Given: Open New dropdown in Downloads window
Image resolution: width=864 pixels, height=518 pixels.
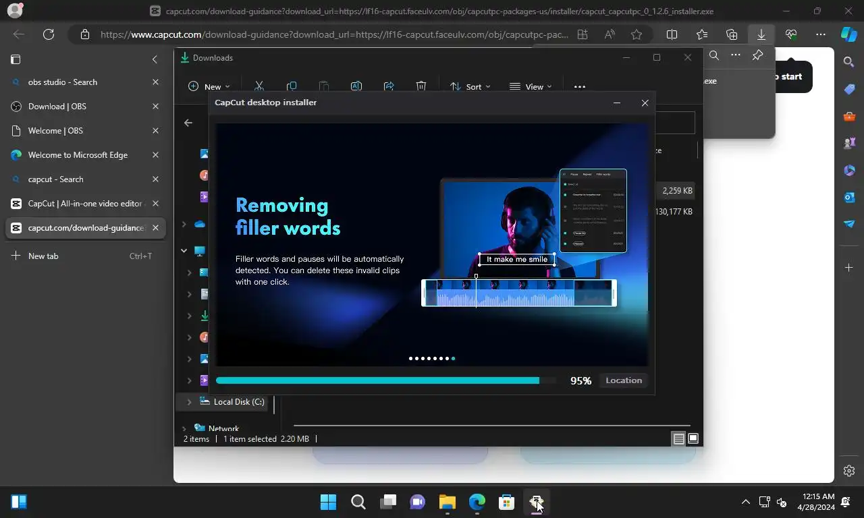Looking at the screenshot, I should click(x=209, y=86).
